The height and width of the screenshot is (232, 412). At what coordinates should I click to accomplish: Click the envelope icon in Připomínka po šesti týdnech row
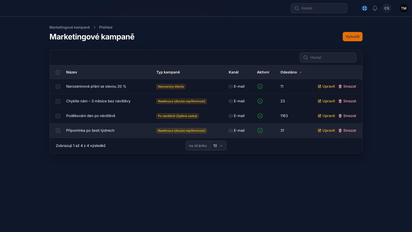[231, 131]
